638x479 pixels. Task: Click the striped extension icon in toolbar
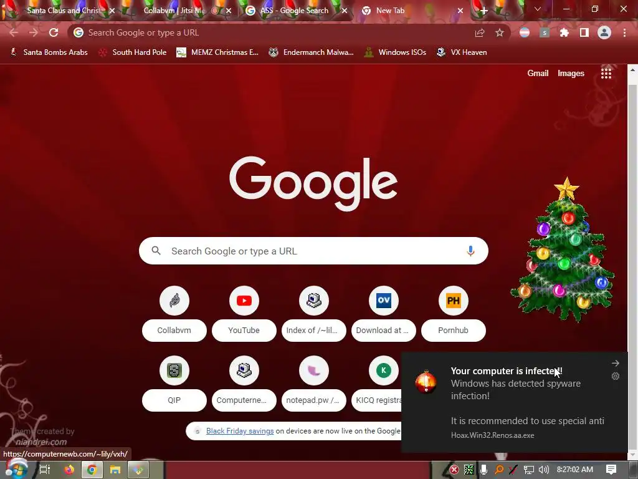tap(525, 32)
